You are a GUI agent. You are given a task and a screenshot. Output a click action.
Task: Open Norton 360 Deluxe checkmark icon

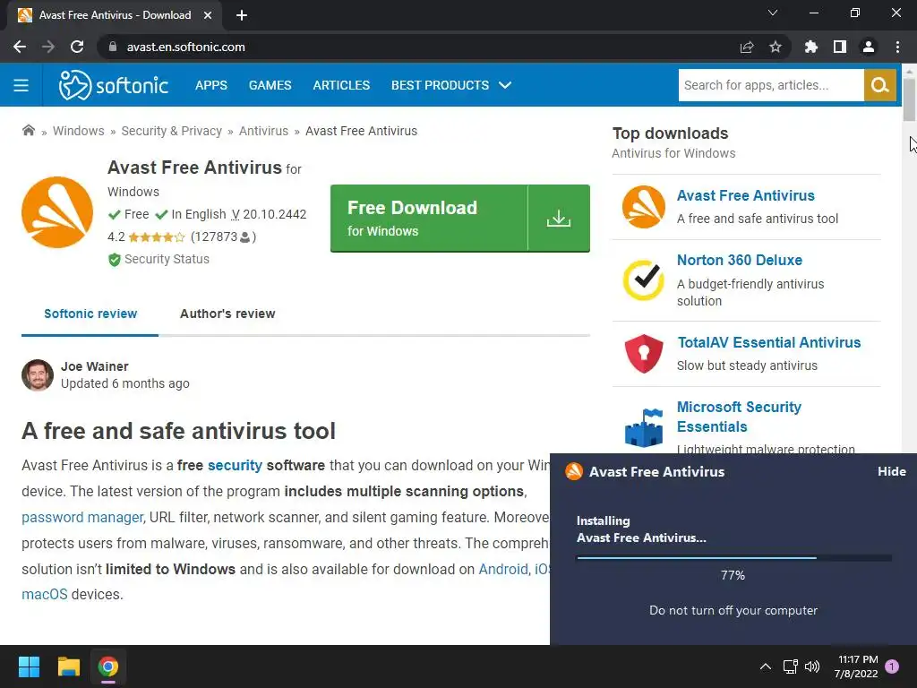[x=643, y=279]
